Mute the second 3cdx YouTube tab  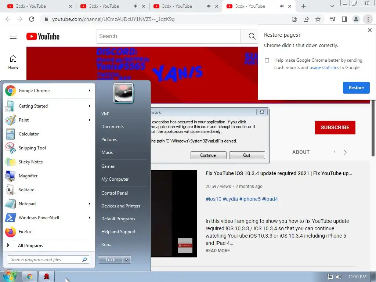point(136,6)
